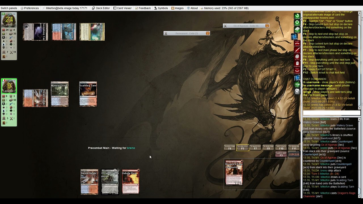Click breno's Gemstone Caverns card
The width and height of the screenshot is (363, 204).
pyautogui.click(x=35, y=32)
